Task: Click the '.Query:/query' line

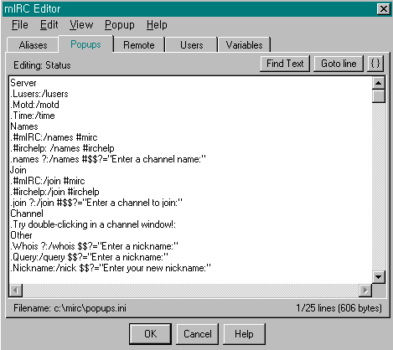Action: coord(90,257)
